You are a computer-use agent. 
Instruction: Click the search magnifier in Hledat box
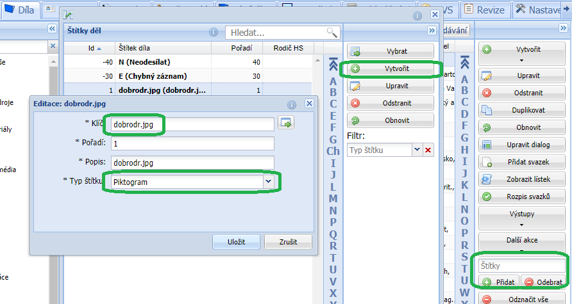click(x=332, y=32)
